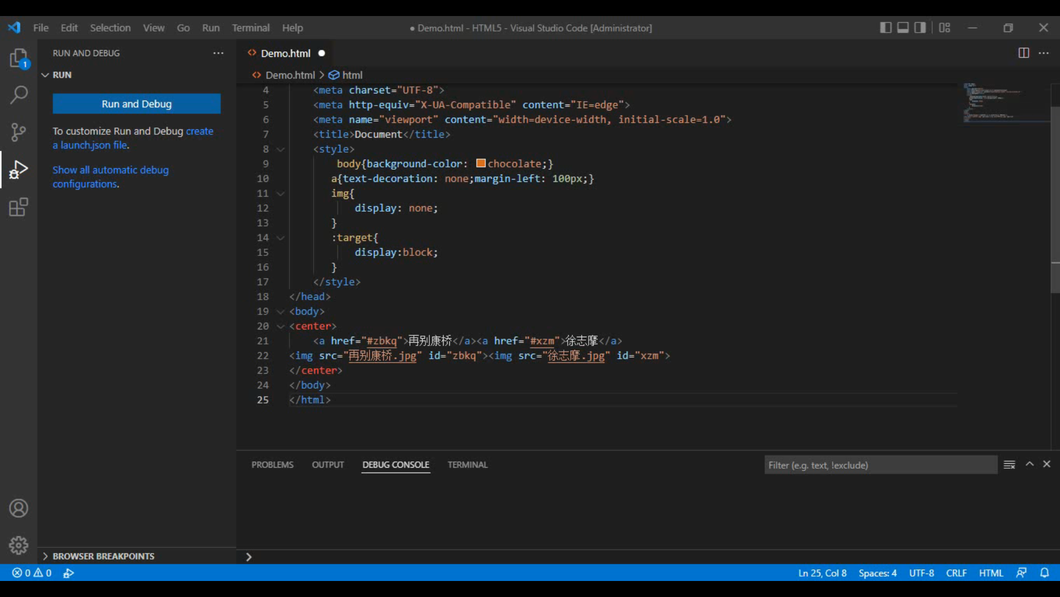Screen dimensions: 1060x597
Task: Open Run and Debug more actions ellipsis
Action: click(x=219, y=53)
